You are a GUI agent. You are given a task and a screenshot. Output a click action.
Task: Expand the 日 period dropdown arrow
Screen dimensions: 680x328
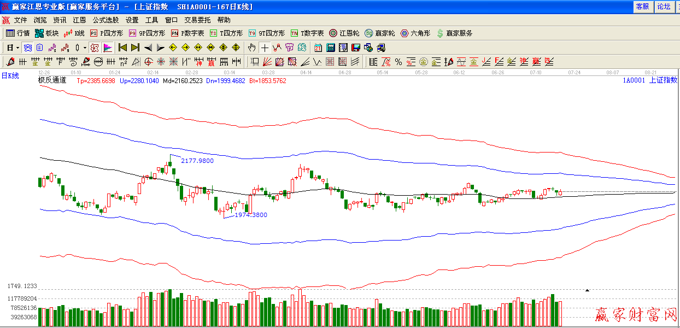(x=17, y=48)
